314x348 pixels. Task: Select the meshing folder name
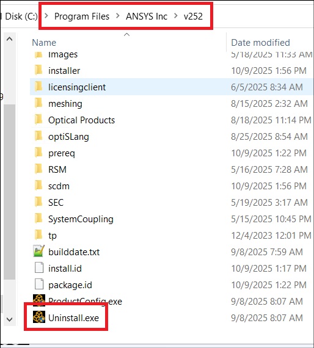tap(65, 104)
